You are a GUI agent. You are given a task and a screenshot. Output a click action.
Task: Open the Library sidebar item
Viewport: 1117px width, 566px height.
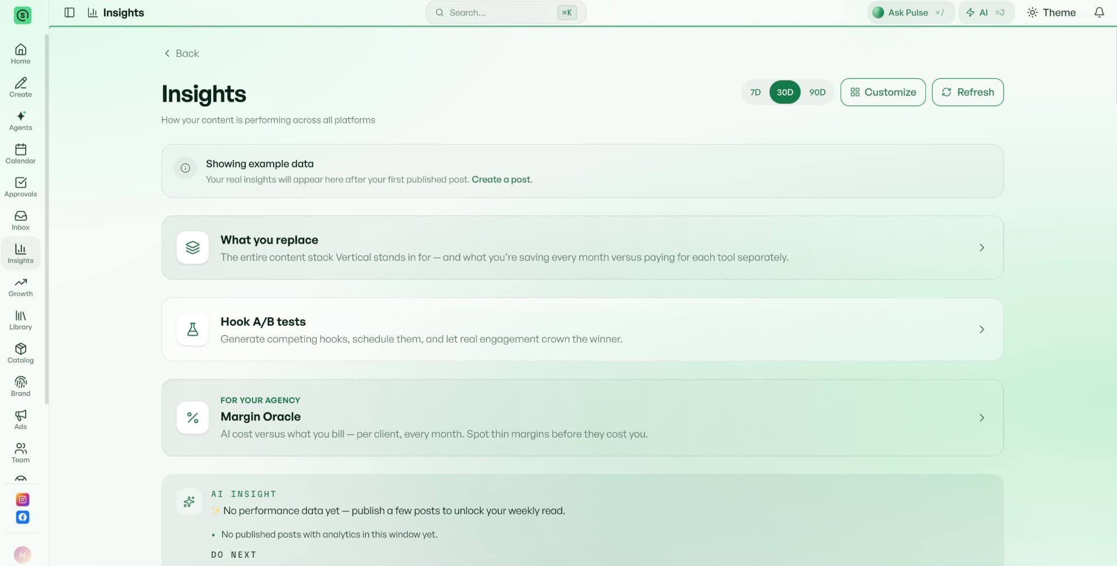pyautogui.click(x=21, y=320)
